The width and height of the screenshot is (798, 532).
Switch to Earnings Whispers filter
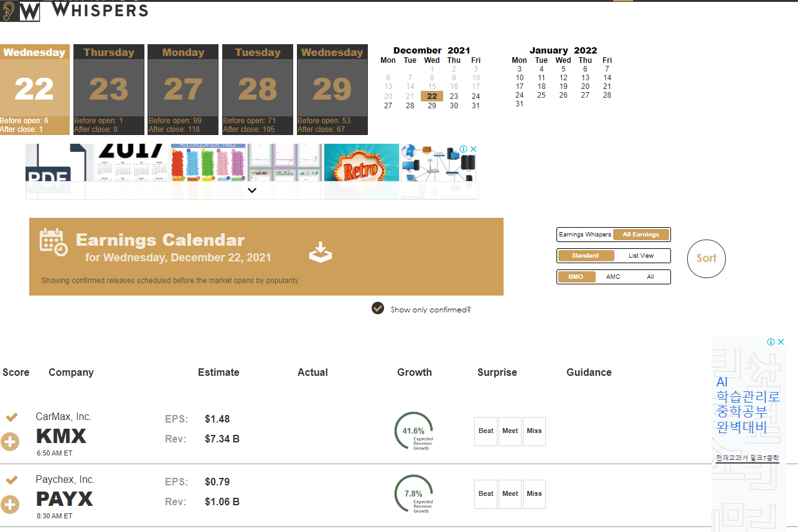[x=585, y=235]
